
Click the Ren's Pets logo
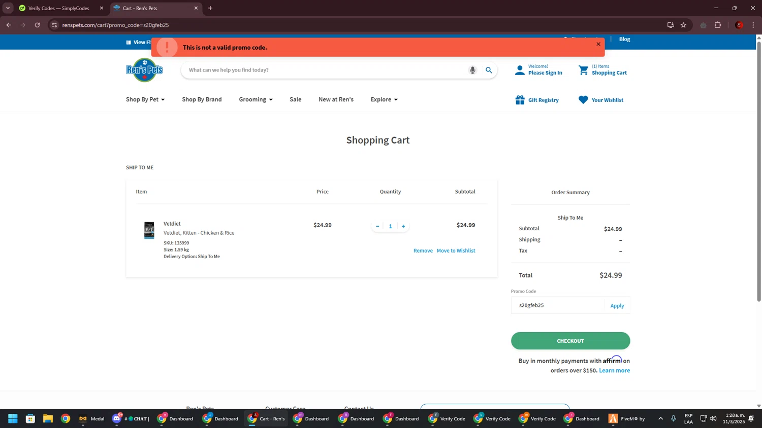[144, 70]
